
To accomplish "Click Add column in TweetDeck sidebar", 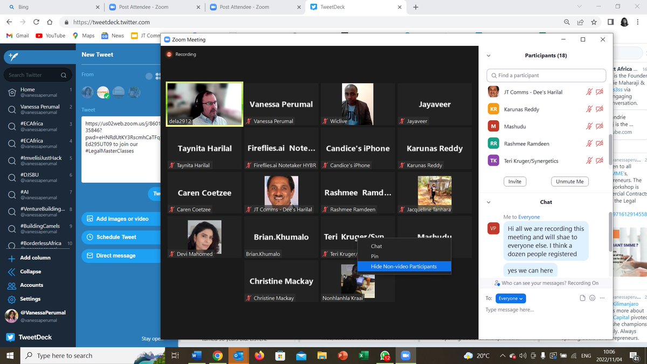I will pyautogui.click(x=36, y=258).
